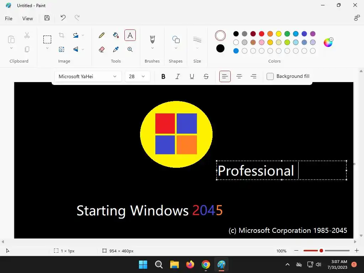The height and width of the screenshot is (273, 364).
Task: Select the Color picker eyedropper tool
Action: pyautogui.click(x=116, y=49)
